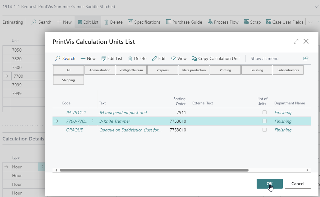Select the All filter tab
Viewport: 320px width, 197px height.
[x=68, y=70]
